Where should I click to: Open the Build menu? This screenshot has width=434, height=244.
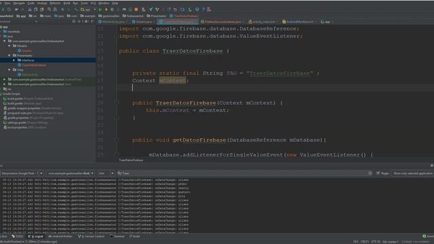66,3
